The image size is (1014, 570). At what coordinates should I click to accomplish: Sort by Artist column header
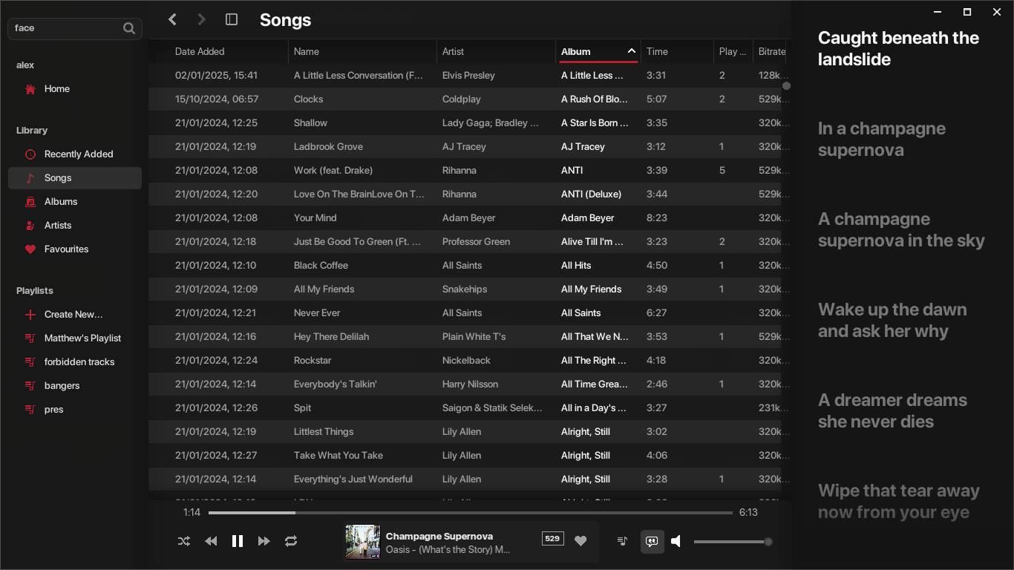(453, 51)
